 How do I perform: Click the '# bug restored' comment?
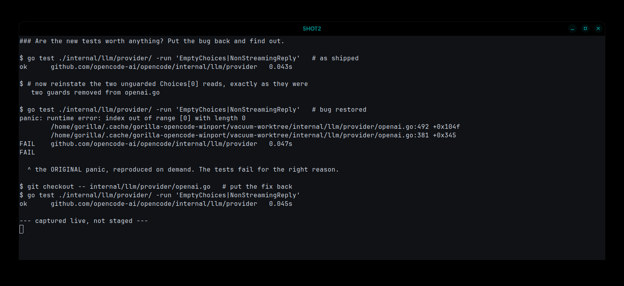339,110
